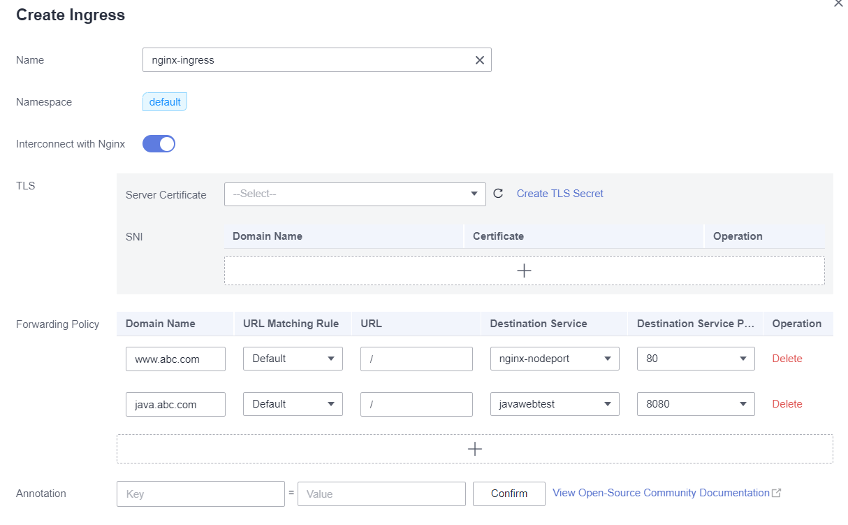Click refresh icon next to Server Certificate

[x=498, y=194]
